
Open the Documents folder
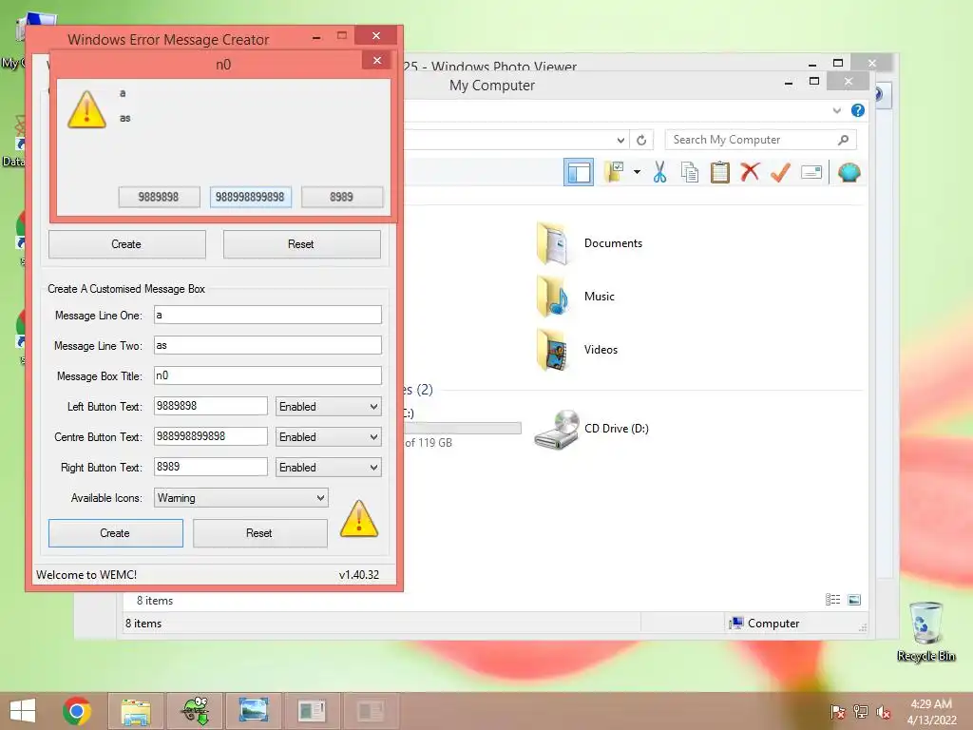pyautogui.click(x=589, y=243)
